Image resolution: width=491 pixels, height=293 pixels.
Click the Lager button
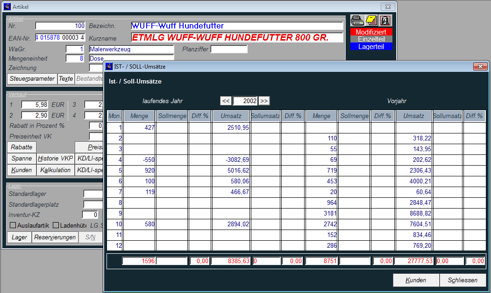click(19, 237)
